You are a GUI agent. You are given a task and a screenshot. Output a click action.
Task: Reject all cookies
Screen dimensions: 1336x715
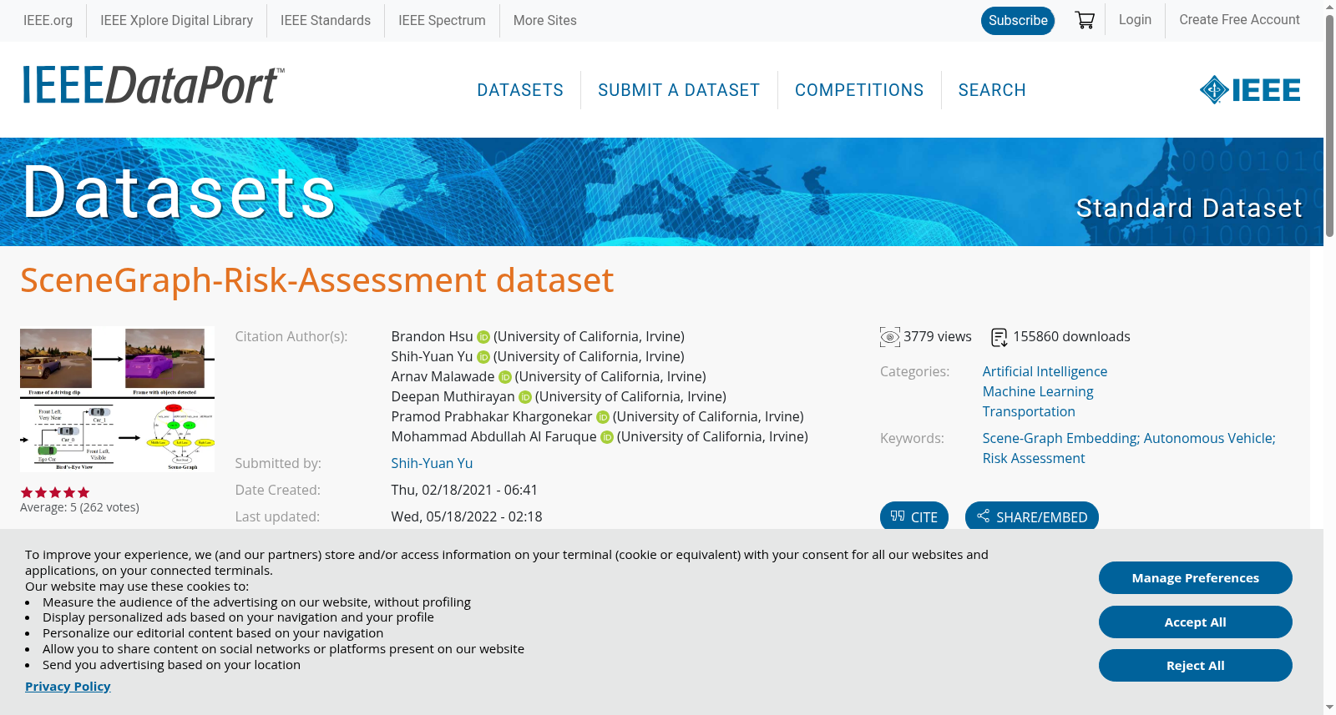[1196, 665]
